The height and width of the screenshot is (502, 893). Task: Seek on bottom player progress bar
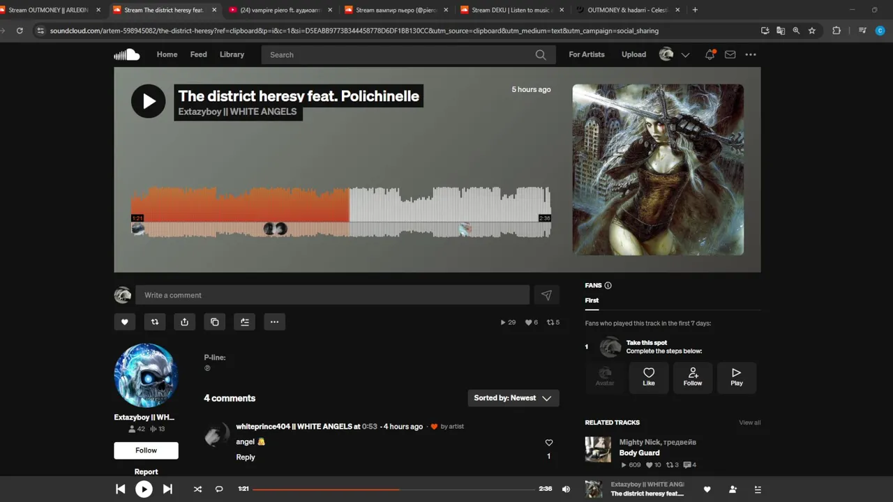393,489
